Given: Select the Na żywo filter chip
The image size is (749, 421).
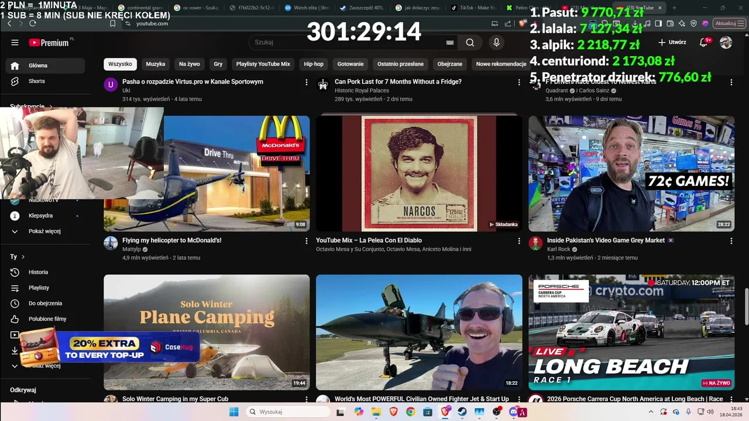Looking at the screenshot, I should (190, 64).
